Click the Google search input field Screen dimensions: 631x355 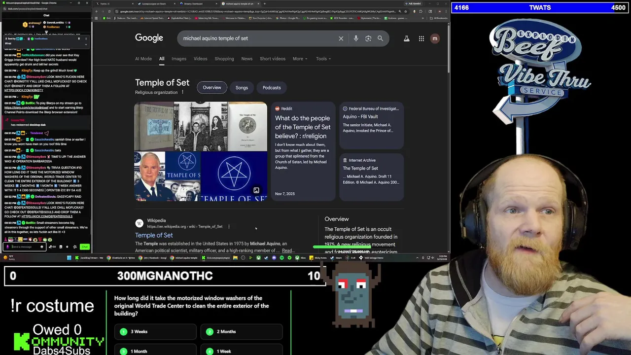(x=259, y=38)
